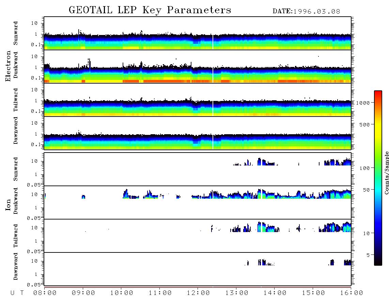This screenshot has height=299, width=389.
Task: Click the "11:00" time label
Action: coord(160,293)
